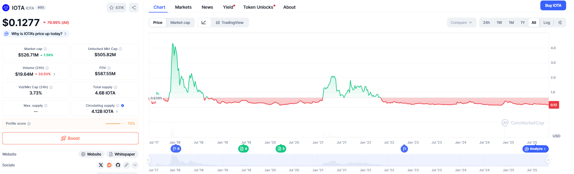The image size is (574, 174).
Task: Open the Jan '18 event marker 6
Action: pyautogui.click(x=176, y=149)
